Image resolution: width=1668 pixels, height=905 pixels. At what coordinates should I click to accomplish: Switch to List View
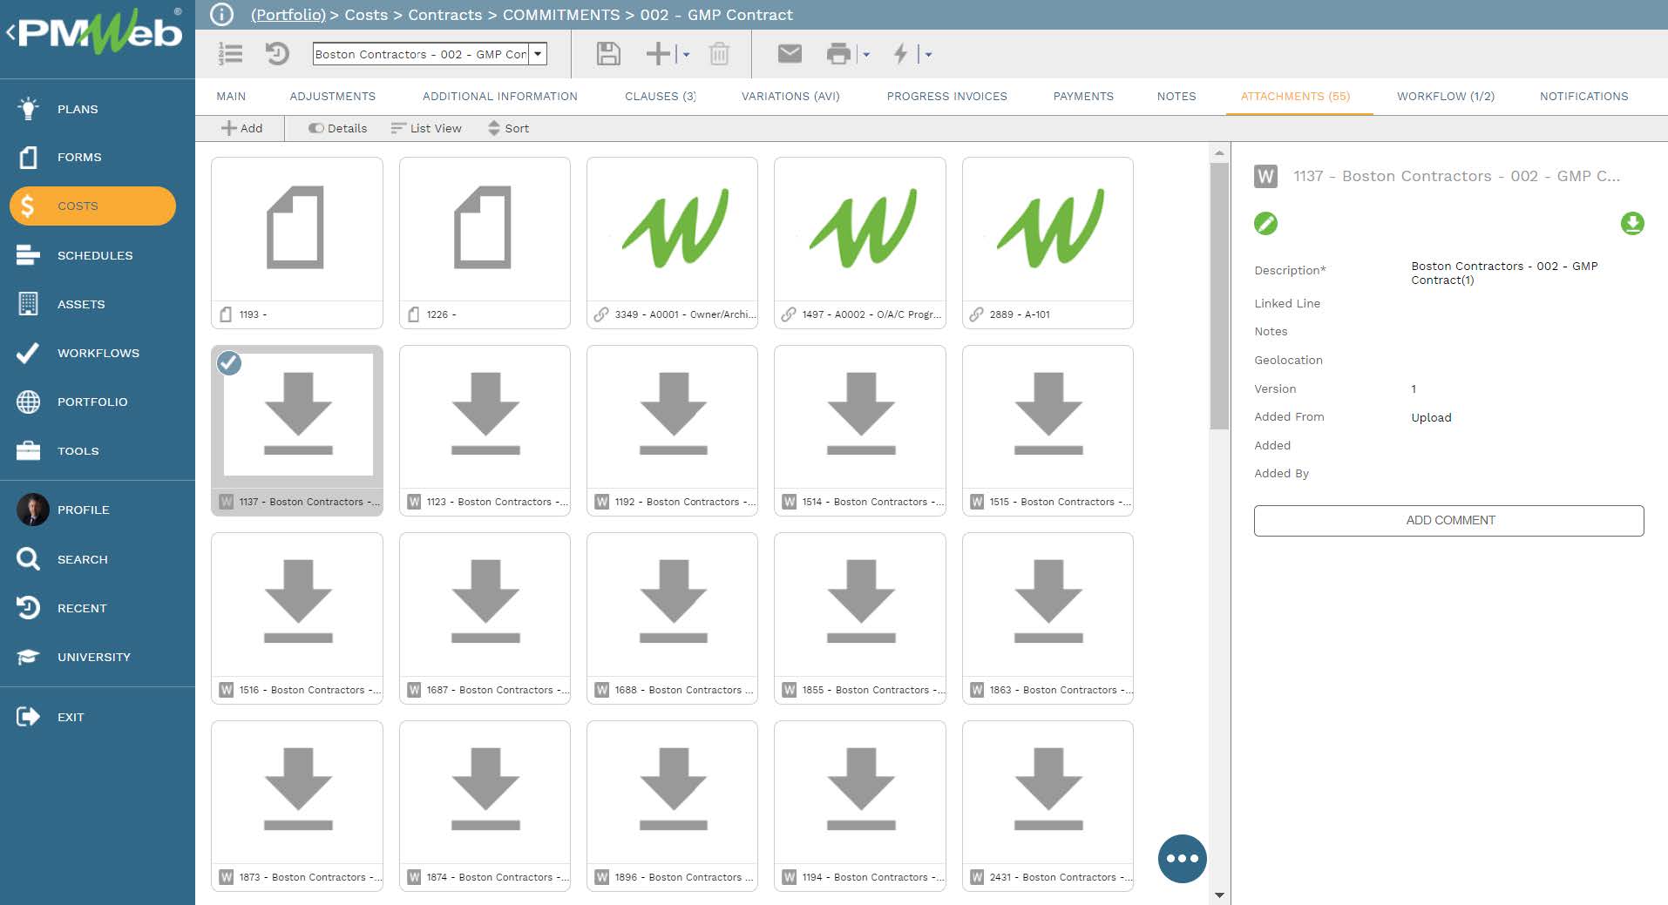426,128
